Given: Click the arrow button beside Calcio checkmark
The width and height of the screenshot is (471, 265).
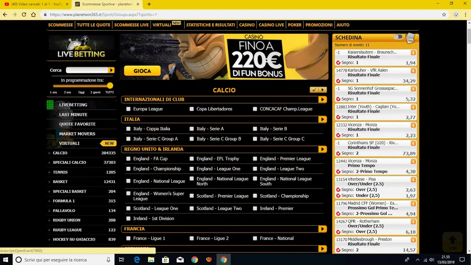Looking at the screenshot, I should tap(322, 90).
